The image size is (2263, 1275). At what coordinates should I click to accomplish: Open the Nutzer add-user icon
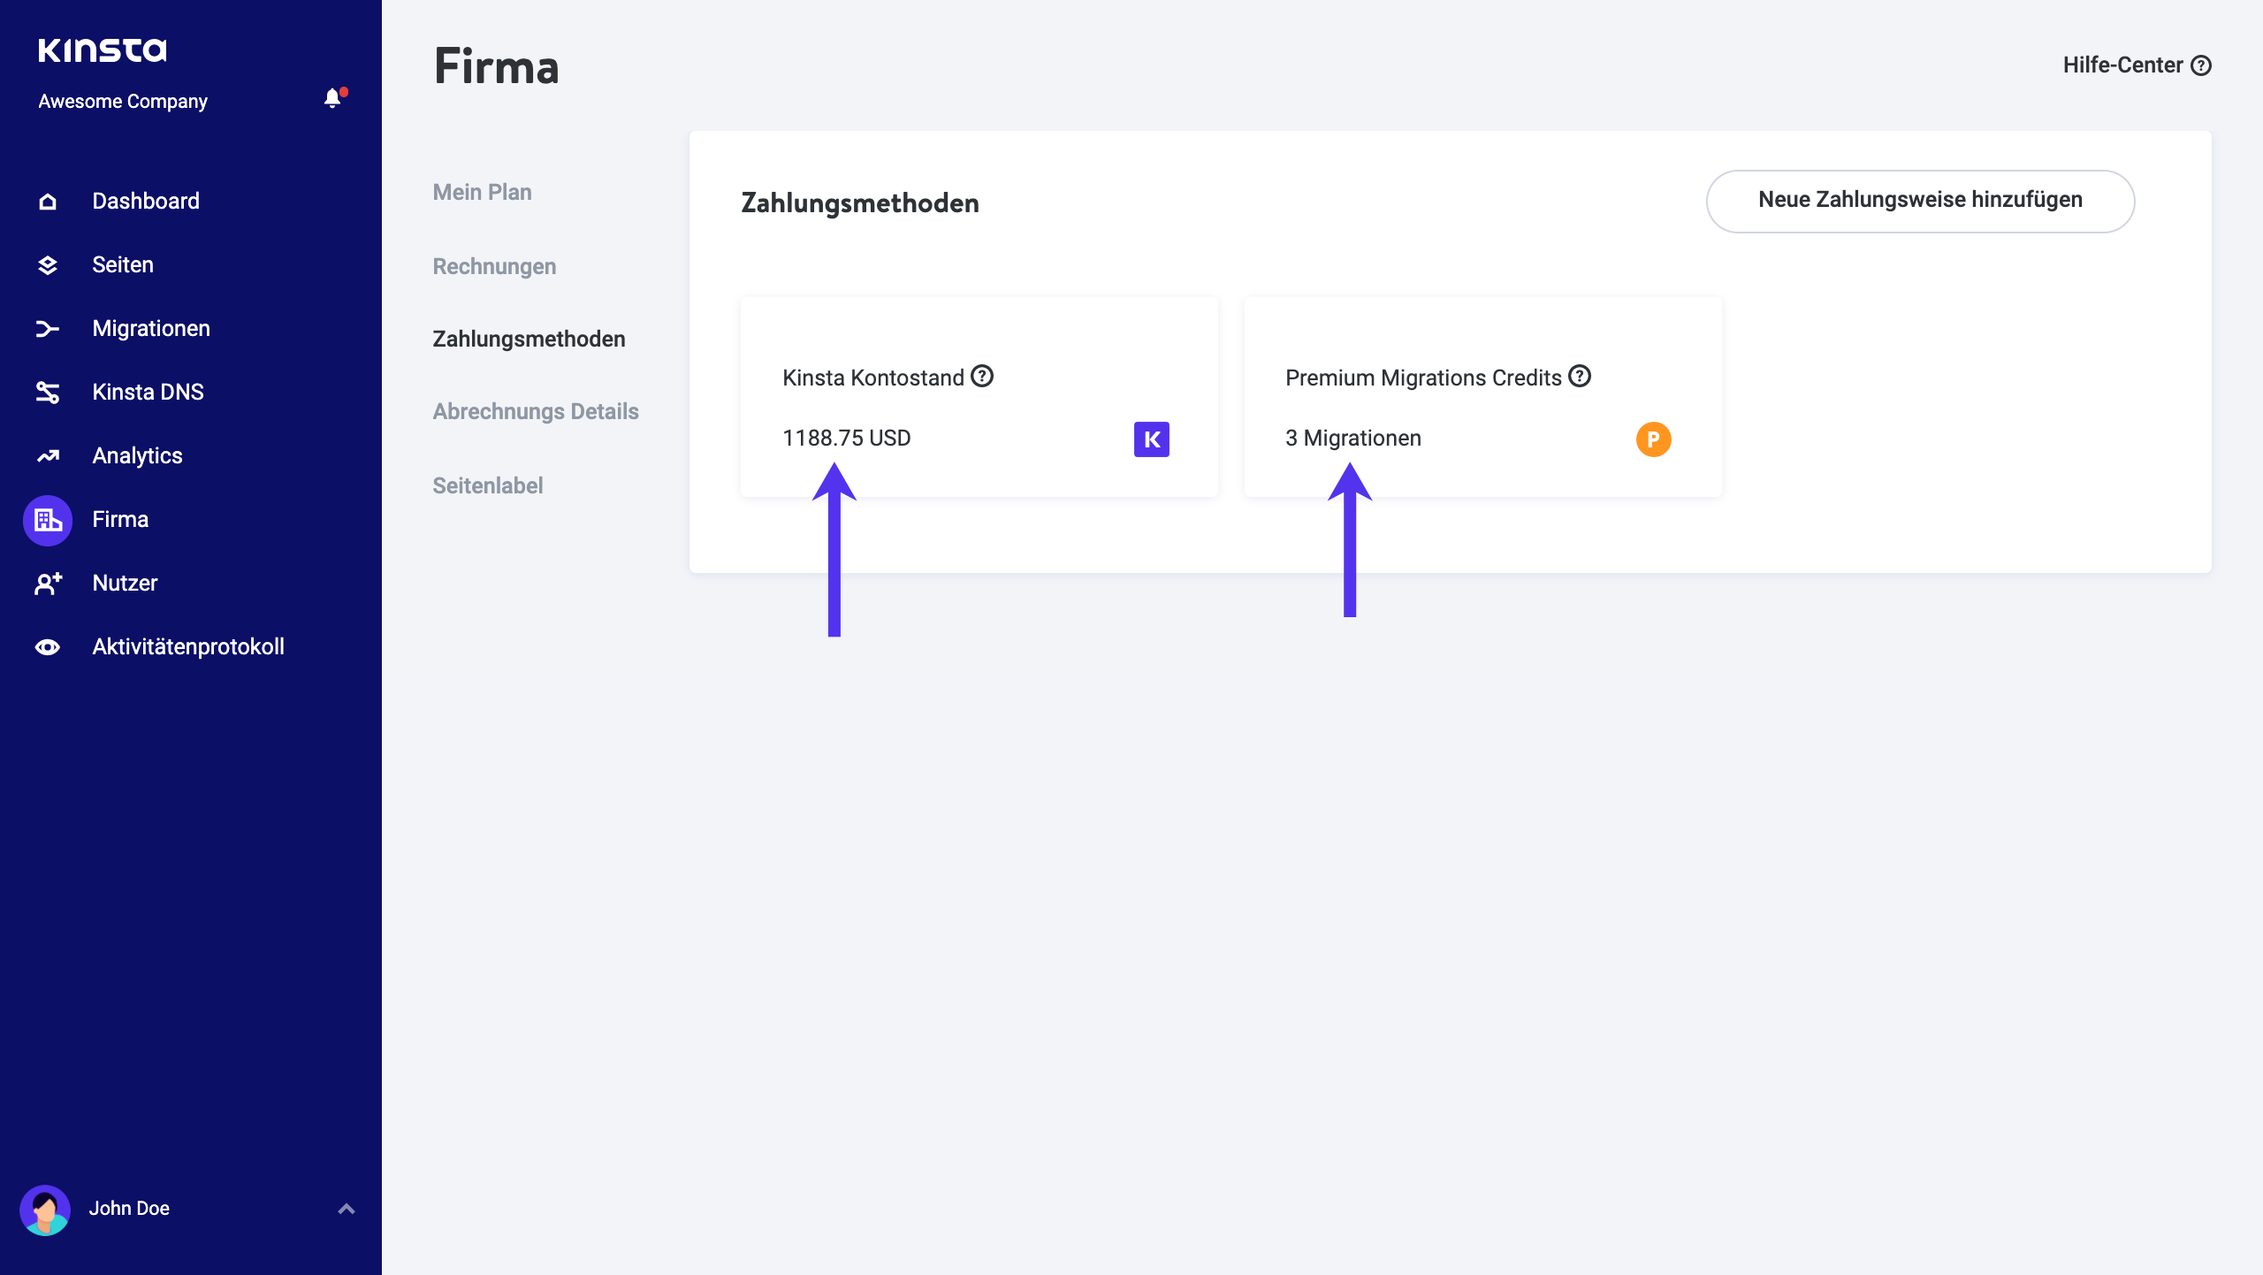pyautogui.click(x=47, y=583)
